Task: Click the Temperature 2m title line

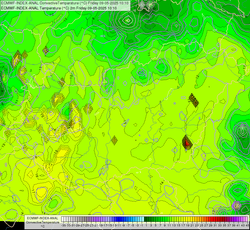Action: pos(59,8)
